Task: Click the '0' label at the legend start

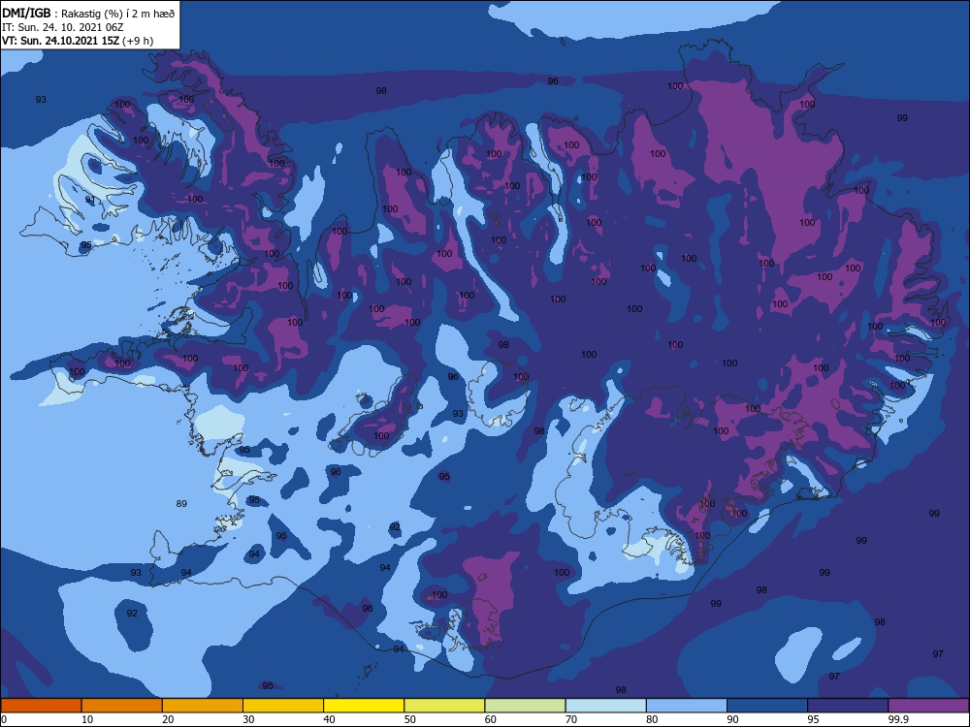Action: pyautogui.click(x=4, y=719)
